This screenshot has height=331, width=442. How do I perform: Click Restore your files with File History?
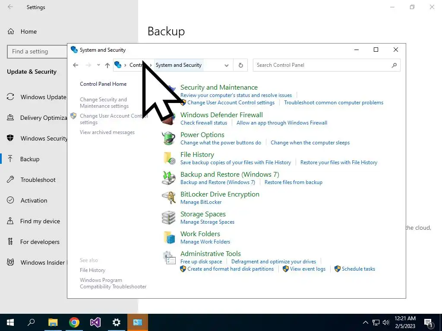[338, 162]
